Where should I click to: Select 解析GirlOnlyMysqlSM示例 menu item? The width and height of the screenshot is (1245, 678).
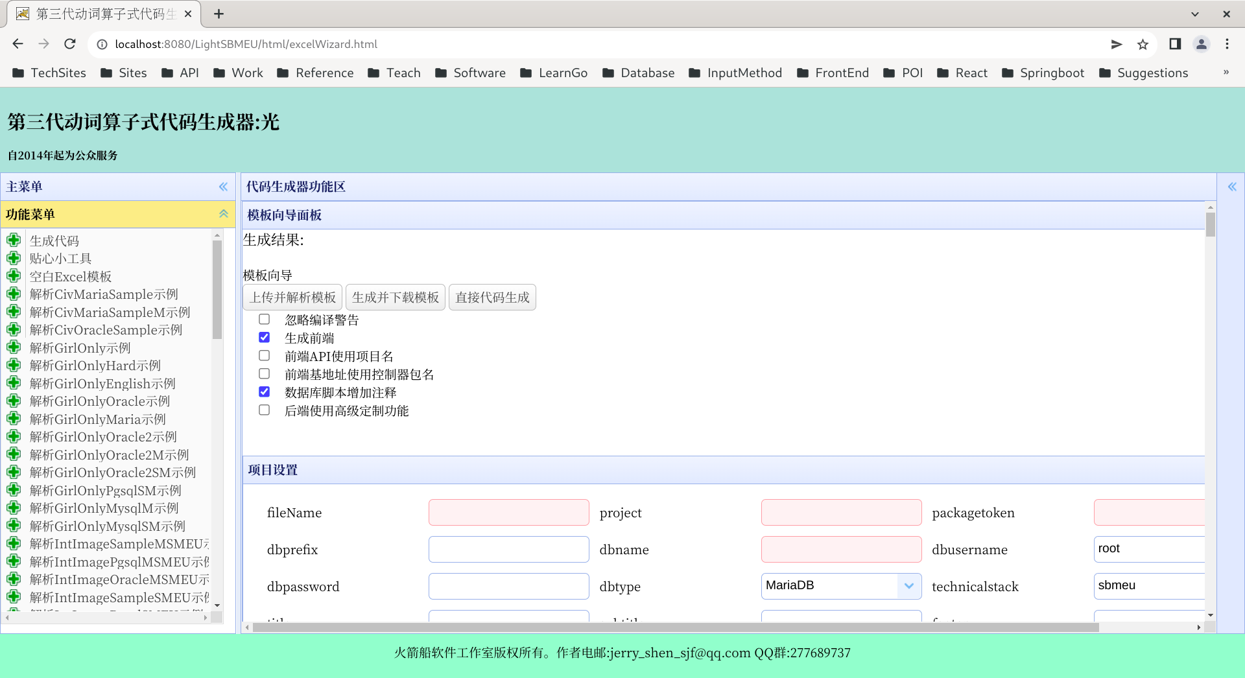click(x=108, y=526)
